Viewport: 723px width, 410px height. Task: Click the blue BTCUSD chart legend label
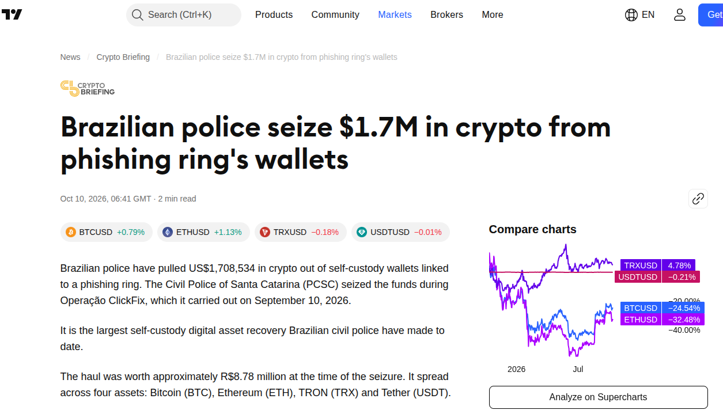click(x=641, y=308)
